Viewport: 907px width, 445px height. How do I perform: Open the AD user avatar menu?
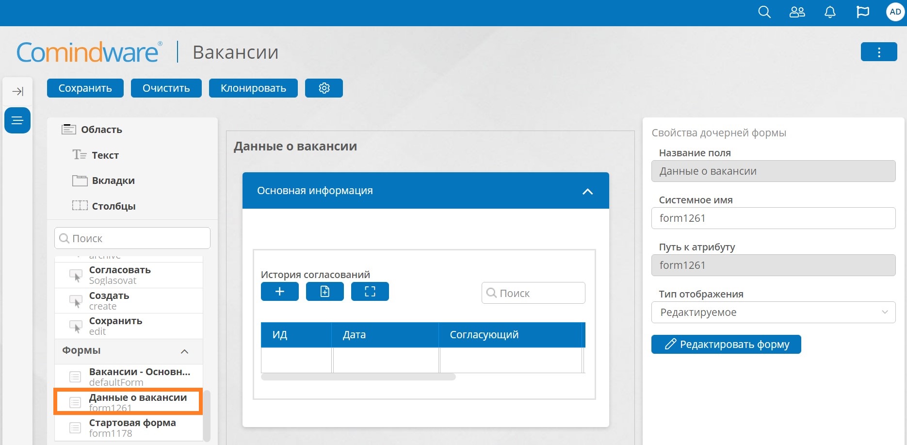[x=895, y=12]
